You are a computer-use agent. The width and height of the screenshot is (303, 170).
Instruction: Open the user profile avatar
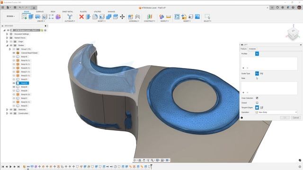pos(299,8)
